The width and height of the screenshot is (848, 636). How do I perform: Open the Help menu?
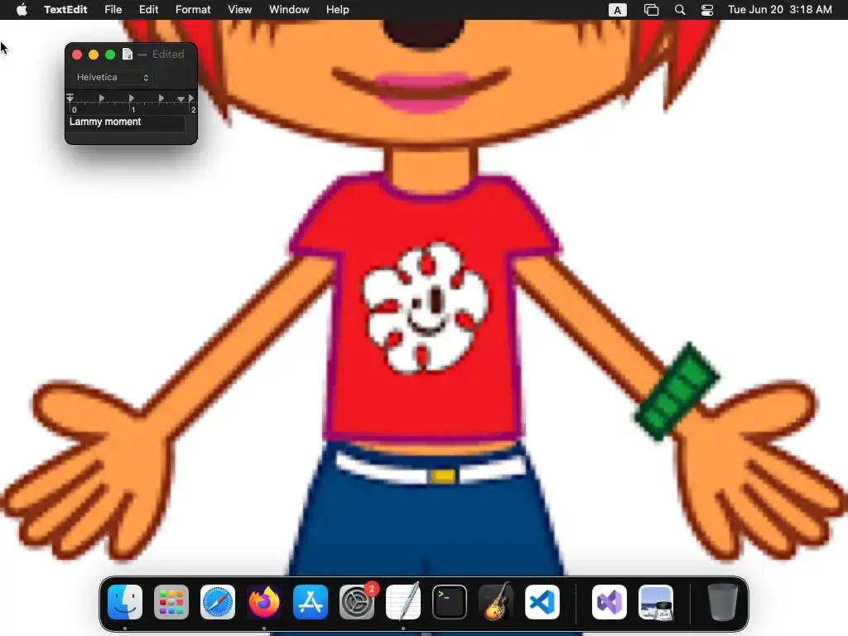point(338,10)
